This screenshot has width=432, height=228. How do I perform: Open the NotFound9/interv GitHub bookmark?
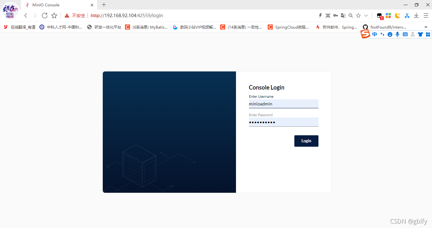[385, 27]
